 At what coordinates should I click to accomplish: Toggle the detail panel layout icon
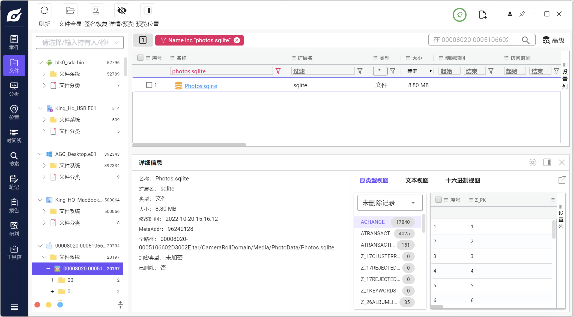point(547,162)
